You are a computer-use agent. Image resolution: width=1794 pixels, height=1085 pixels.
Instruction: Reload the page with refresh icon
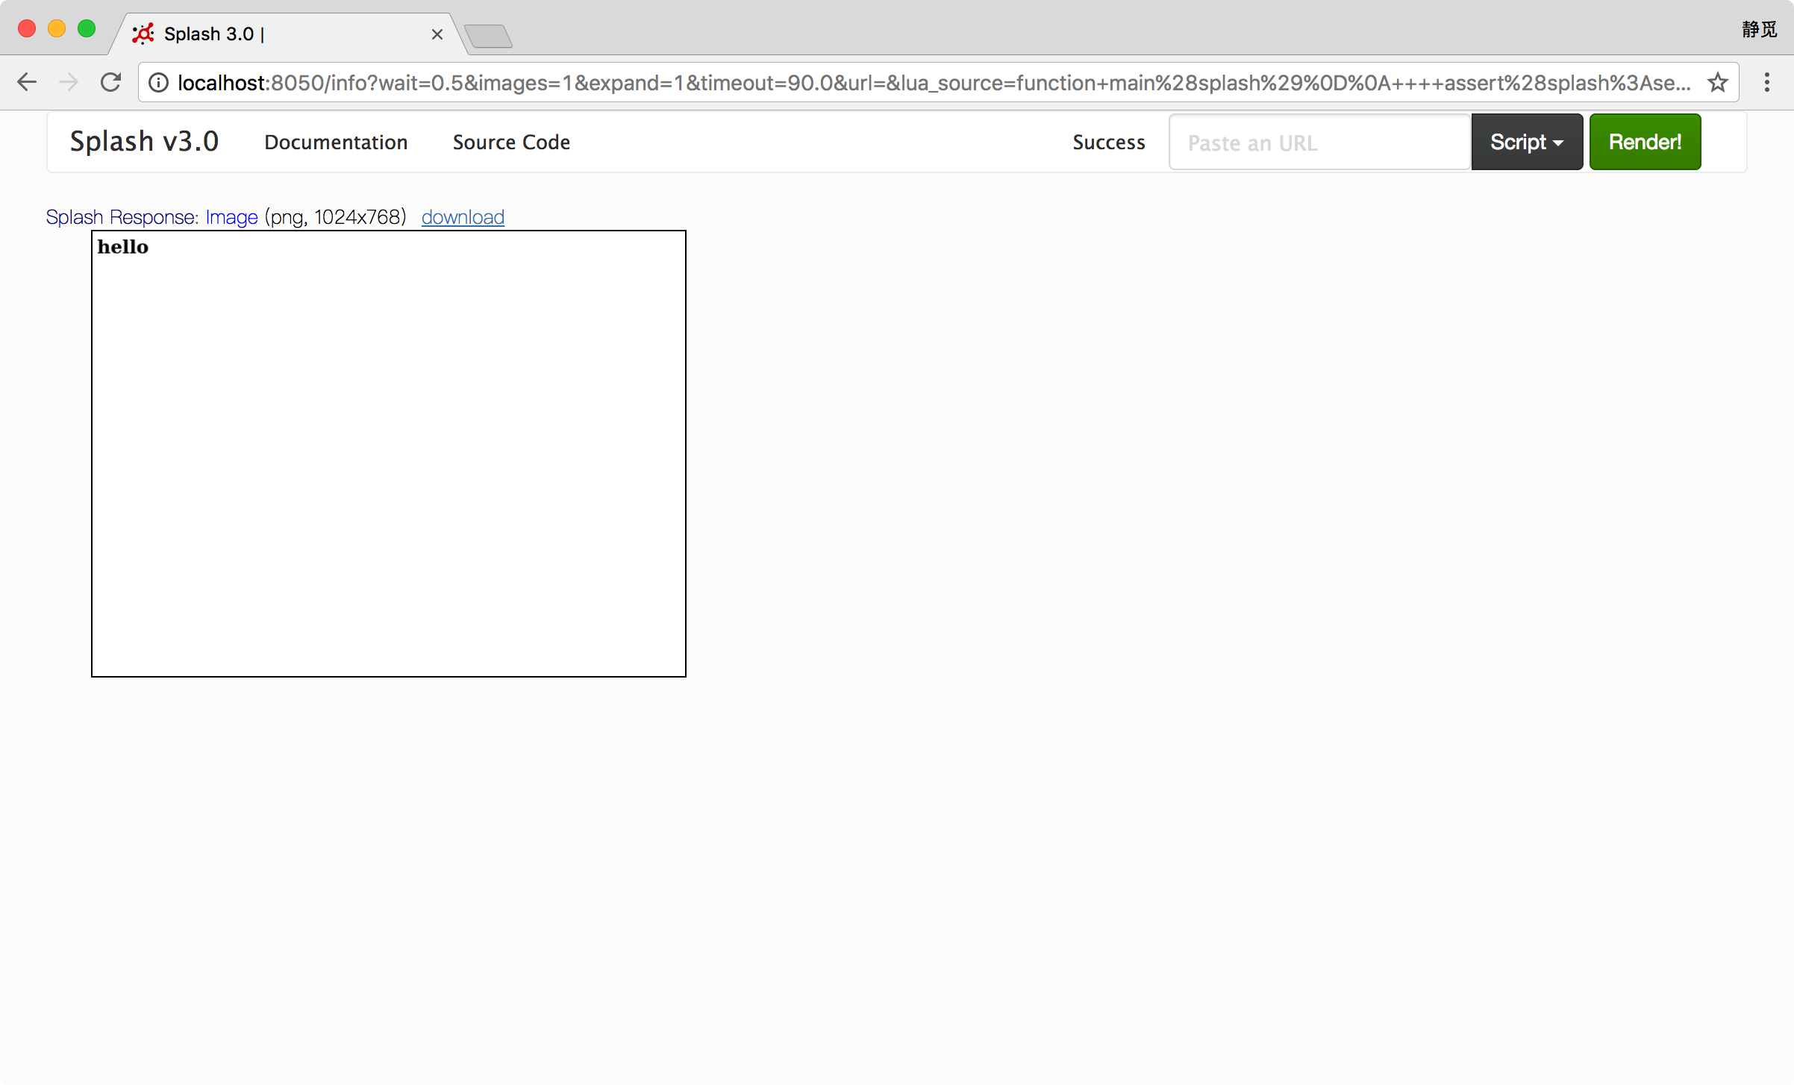pyautogui.click(x=111, y=82)
